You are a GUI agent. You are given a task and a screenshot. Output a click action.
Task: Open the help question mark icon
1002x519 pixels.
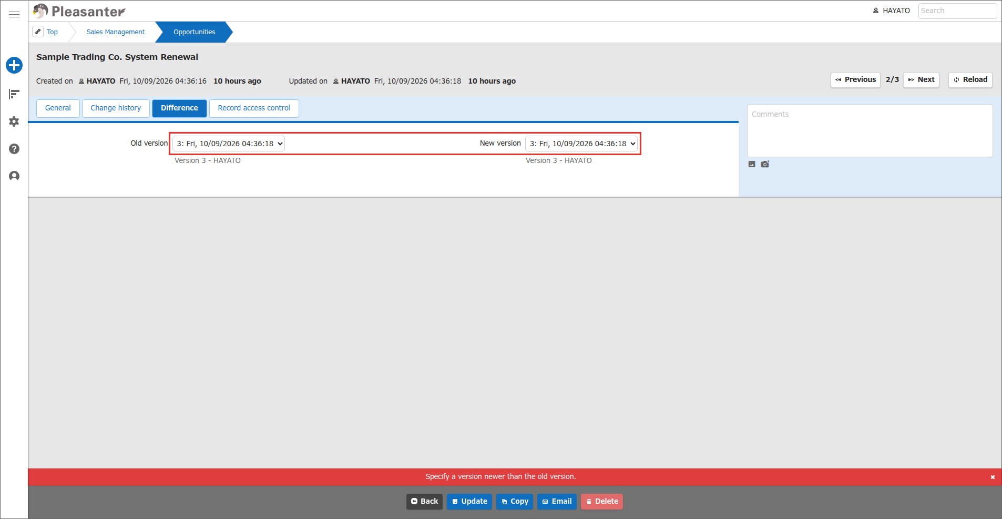(x=14, y=149)
